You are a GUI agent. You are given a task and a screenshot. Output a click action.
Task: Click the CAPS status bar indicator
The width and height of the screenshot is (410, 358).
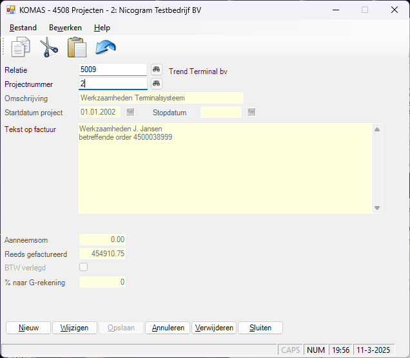tap(290, 350)
